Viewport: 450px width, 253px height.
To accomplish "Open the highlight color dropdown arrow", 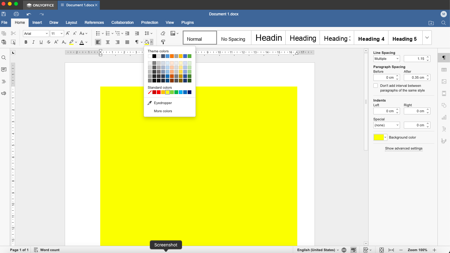I will coord(76,42).
